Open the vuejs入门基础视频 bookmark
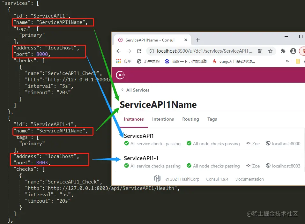Screen dimensions: 305x224 234,61
